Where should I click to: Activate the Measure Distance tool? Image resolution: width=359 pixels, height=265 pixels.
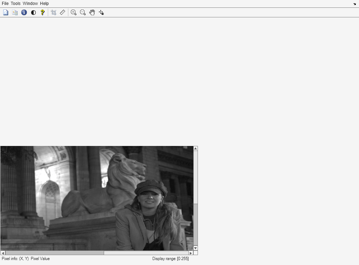click(x=63, y=12)
